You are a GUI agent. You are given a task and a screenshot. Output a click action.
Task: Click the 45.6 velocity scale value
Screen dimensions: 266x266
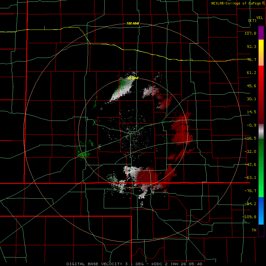[252, 86]
